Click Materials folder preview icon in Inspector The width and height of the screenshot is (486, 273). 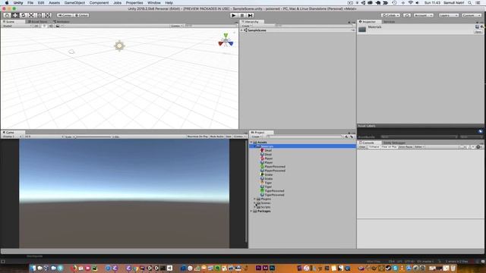coord(362,30)
